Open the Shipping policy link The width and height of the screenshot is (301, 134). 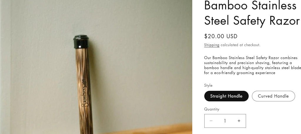(212, 45)
